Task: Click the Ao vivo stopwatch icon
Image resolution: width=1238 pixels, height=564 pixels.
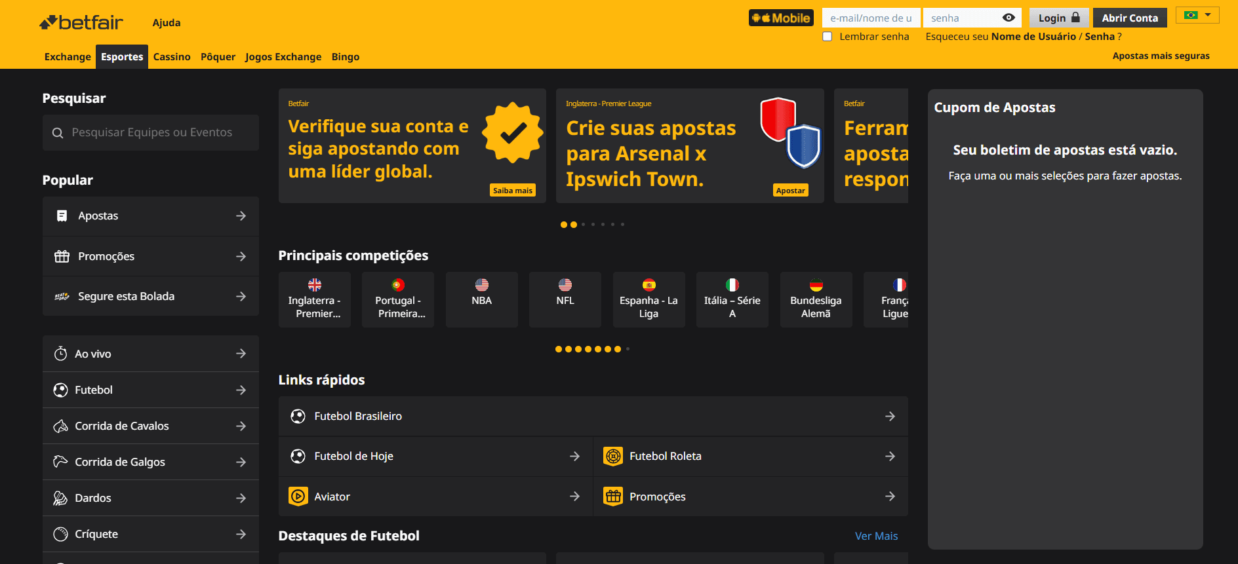Action: click(x=60, y=354)
